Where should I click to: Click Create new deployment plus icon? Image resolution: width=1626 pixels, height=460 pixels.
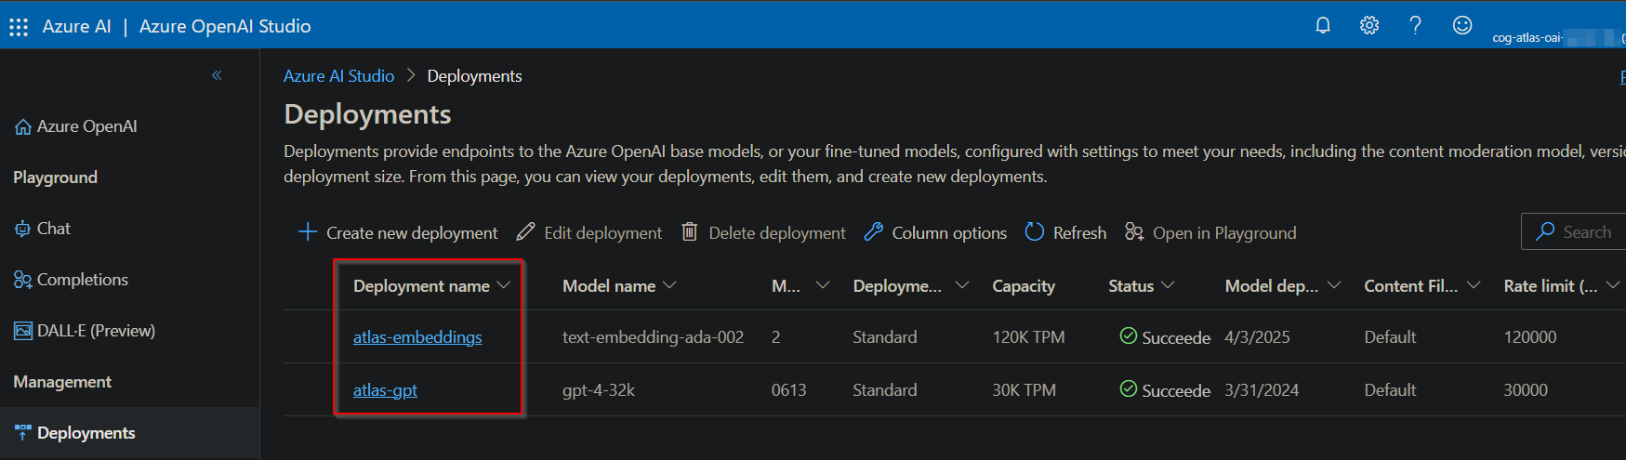click(x=308, y=232)
